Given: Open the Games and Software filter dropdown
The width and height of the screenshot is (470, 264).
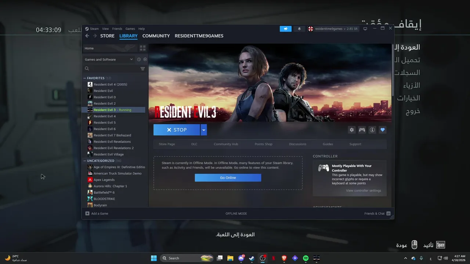Looking at the screenshot, I should 109,59.
